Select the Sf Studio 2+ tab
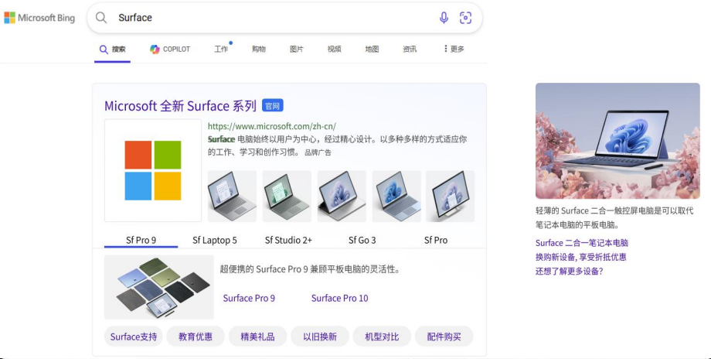 pos(288,240)
